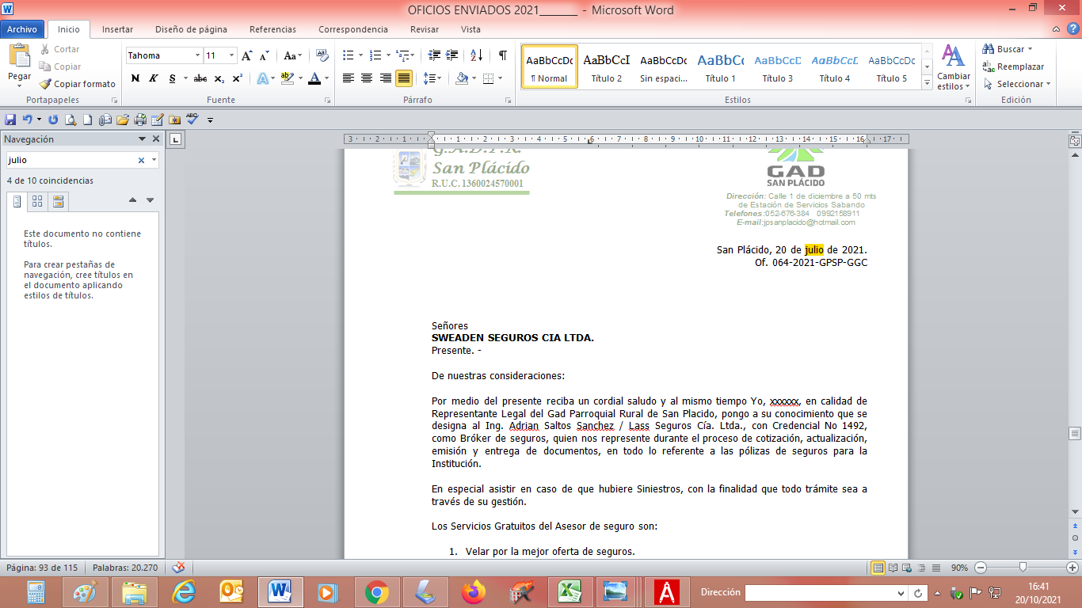Click the Clear Formatting icon
The image size is (1082, 608).
tap(322, 55)
